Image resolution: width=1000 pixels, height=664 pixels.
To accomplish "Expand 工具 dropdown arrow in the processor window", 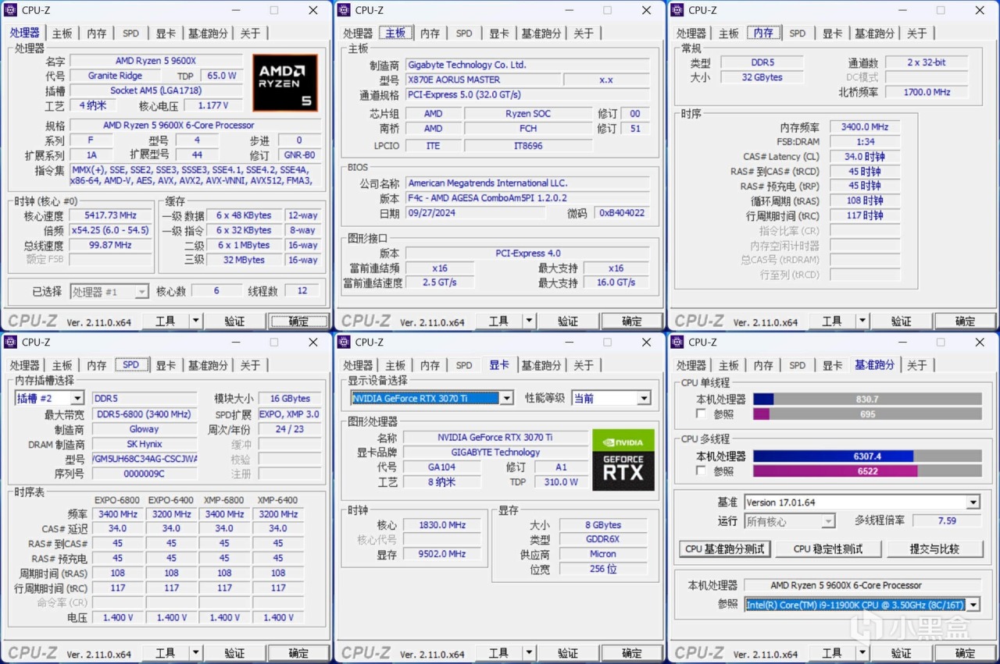I will click(x=196, y=321).
